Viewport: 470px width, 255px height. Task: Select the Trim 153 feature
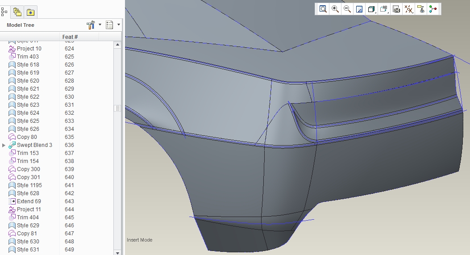click(x=28, y=153)
